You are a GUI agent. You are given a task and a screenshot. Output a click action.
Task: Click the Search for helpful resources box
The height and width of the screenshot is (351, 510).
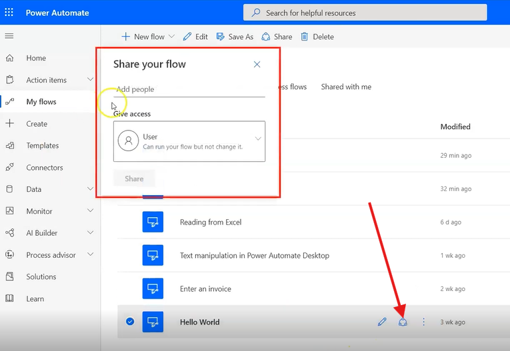click(x=365, y=13)
